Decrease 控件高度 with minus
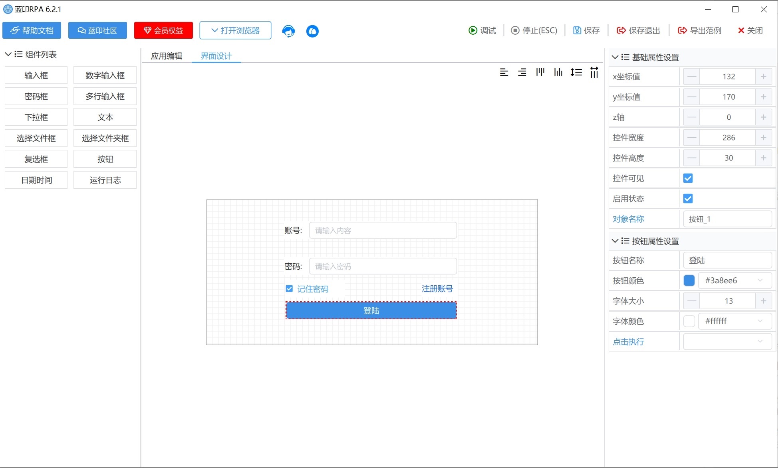Viewport: 778px width, 468px height. coord(692,158)
